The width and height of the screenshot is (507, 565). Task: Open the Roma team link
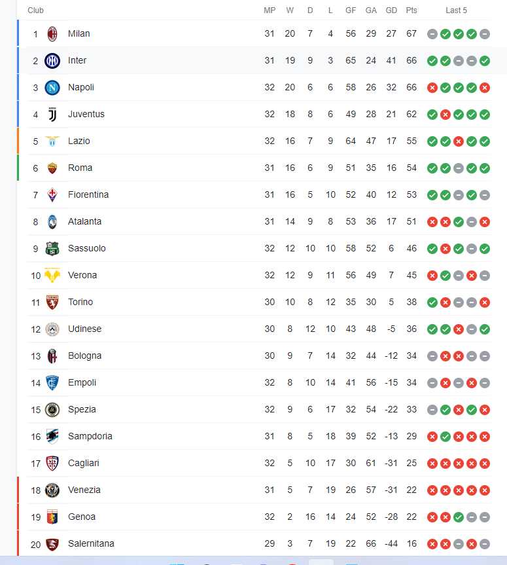pyautogui.click(x=80, y=168)
